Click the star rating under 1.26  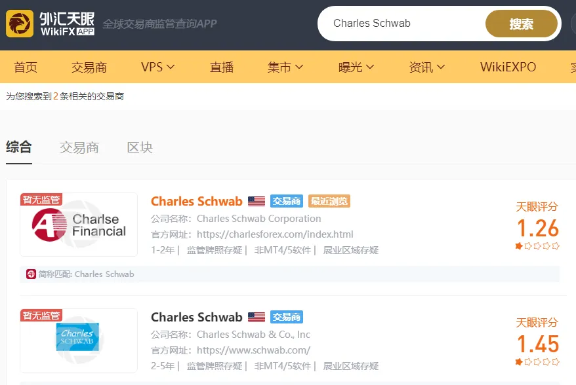[x=537, y=246]
